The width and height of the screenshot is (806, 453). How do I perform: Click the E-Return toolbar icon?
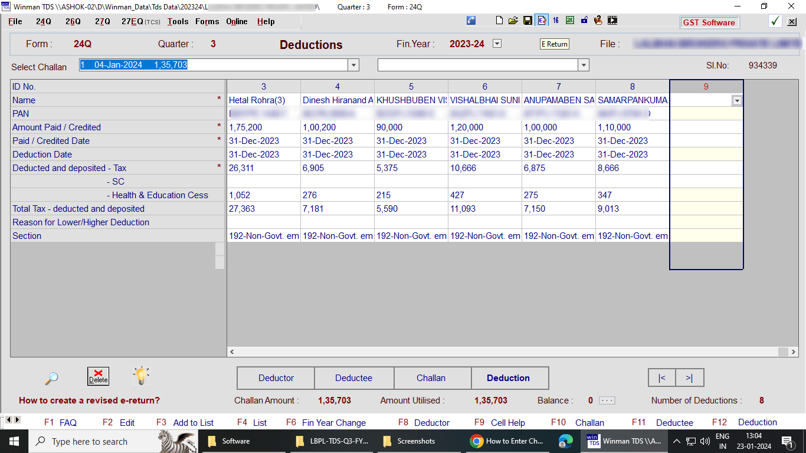pyautogui.click(x=542, y=21)
